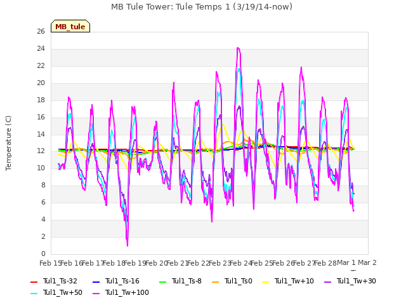The width and height of the screenshot is (406, 305).
Task: Click the Feb 24 x-axis label
Action: pyautogui.click(x=240, y=263)
